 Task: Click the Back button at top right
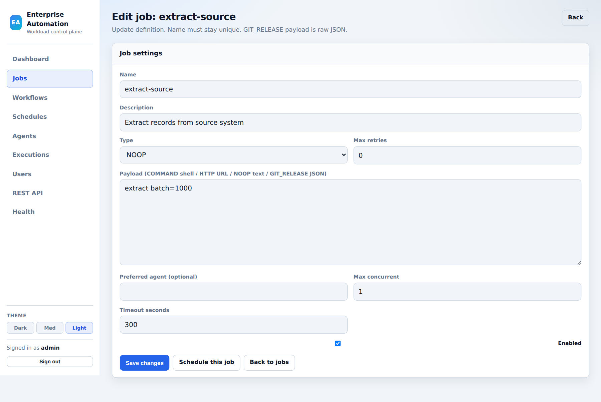click(x=575, y=18)
